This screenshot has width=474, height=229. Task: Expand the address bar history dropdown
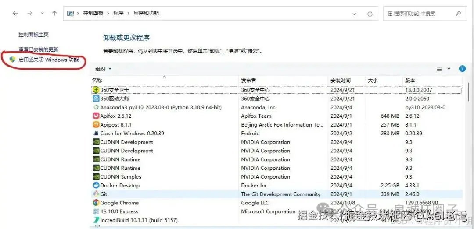pos(354,14)
